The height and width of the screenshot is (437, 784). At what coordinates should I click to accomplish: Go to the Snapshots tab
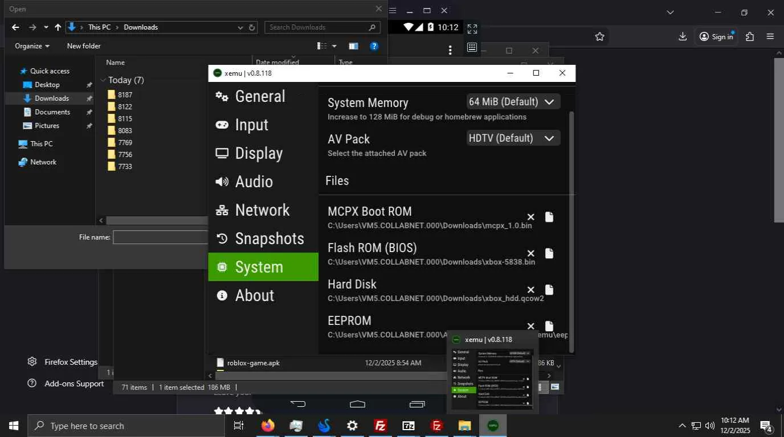263,238
